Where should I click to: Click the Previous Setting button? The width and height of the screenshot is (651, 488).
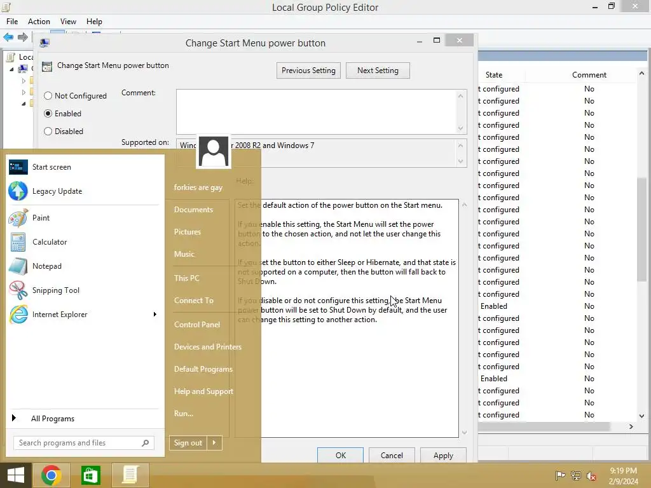point(308,71)
